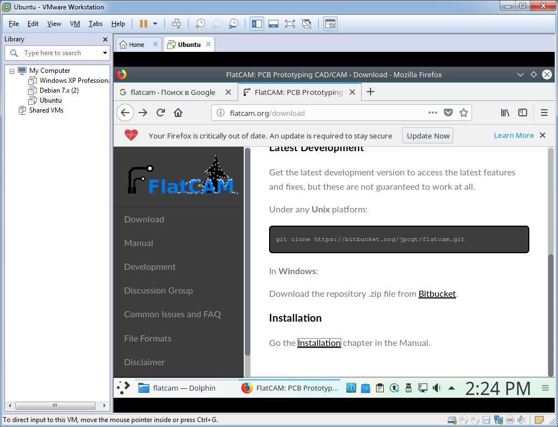The image size is (558, 427).
Task: Open the VM menu
Action: 75,24
